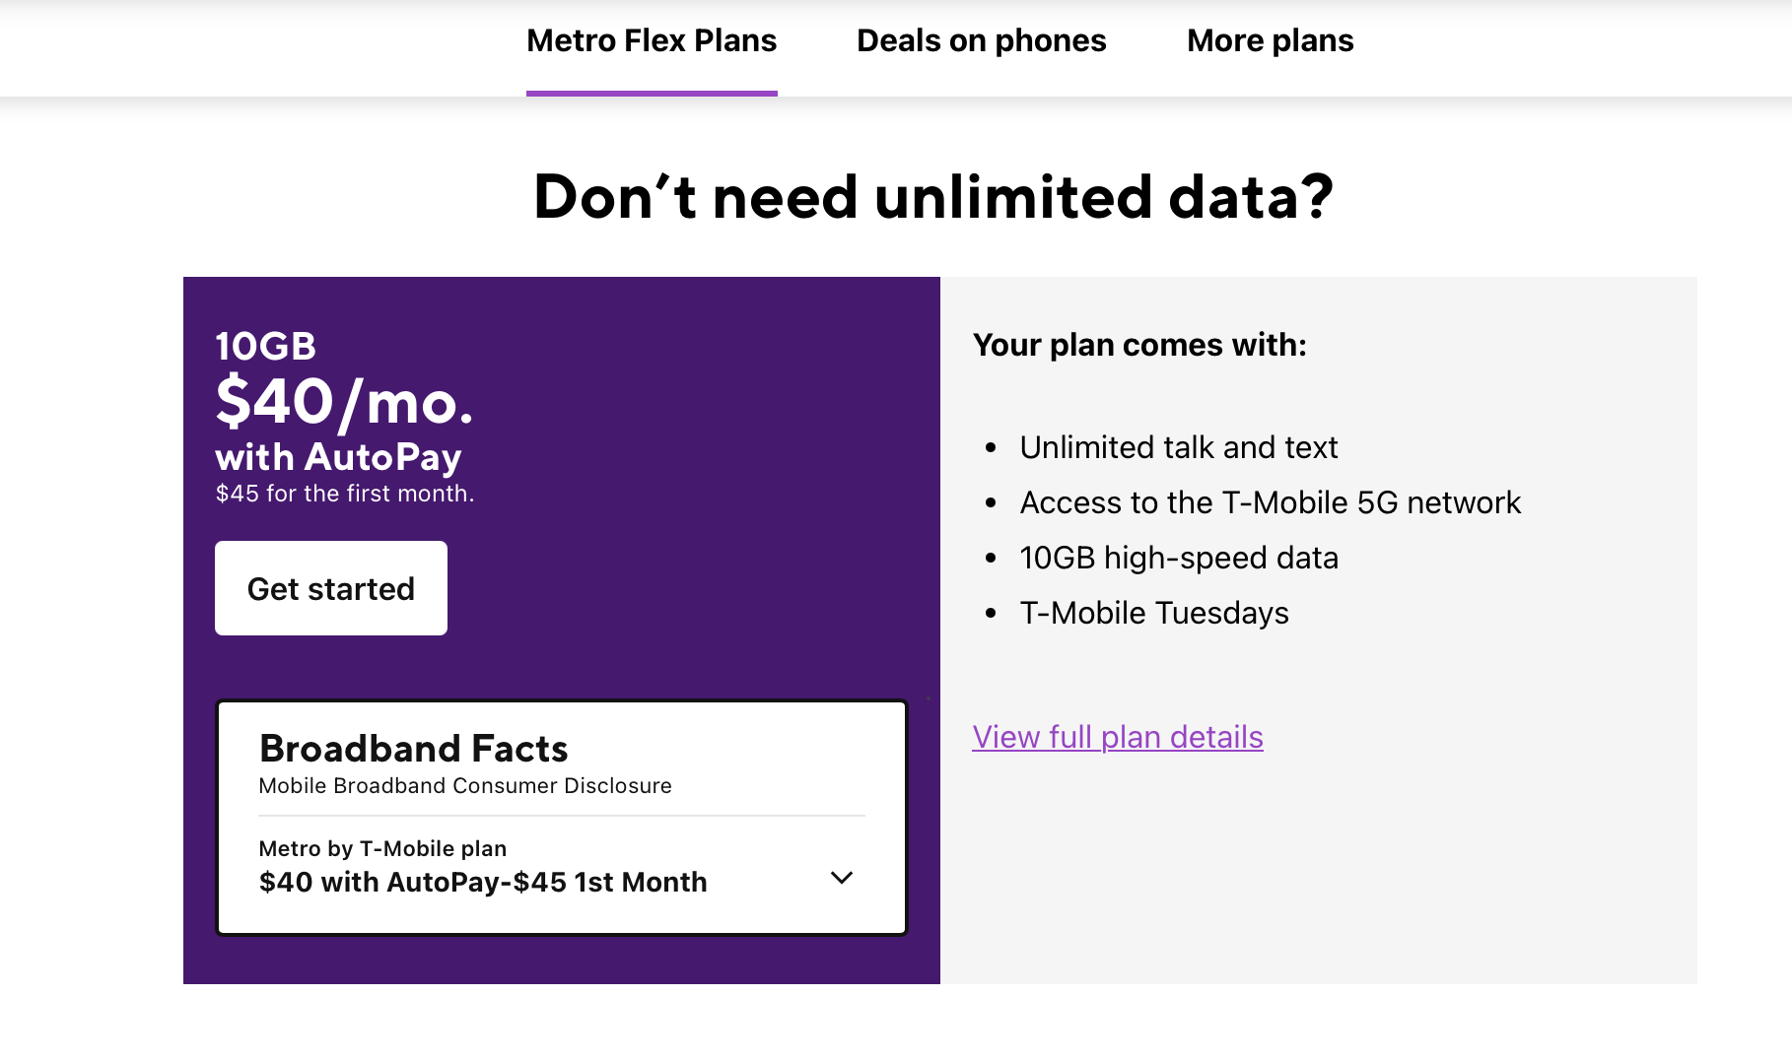Open View full plan details link

1118,736
